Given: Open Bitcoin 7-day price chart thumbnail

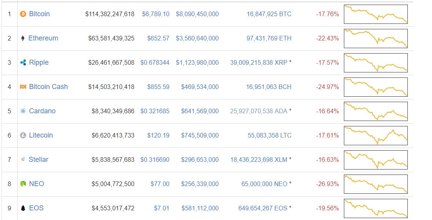Looking at the screenshot, I should [376, 14].
